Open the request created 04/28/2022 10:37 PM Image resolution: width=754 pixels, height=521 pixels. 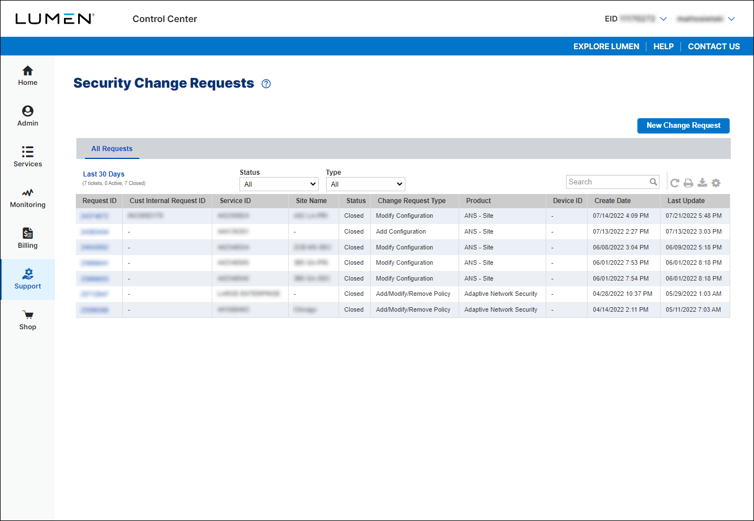(95, 294)
